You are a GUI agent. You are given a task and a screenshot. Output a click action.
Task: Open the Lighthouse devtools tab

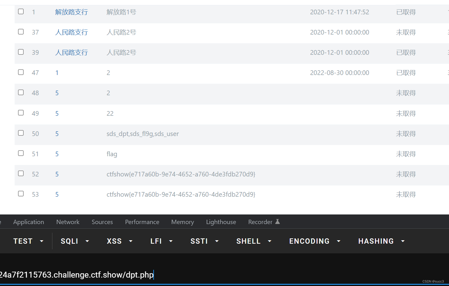221,222
